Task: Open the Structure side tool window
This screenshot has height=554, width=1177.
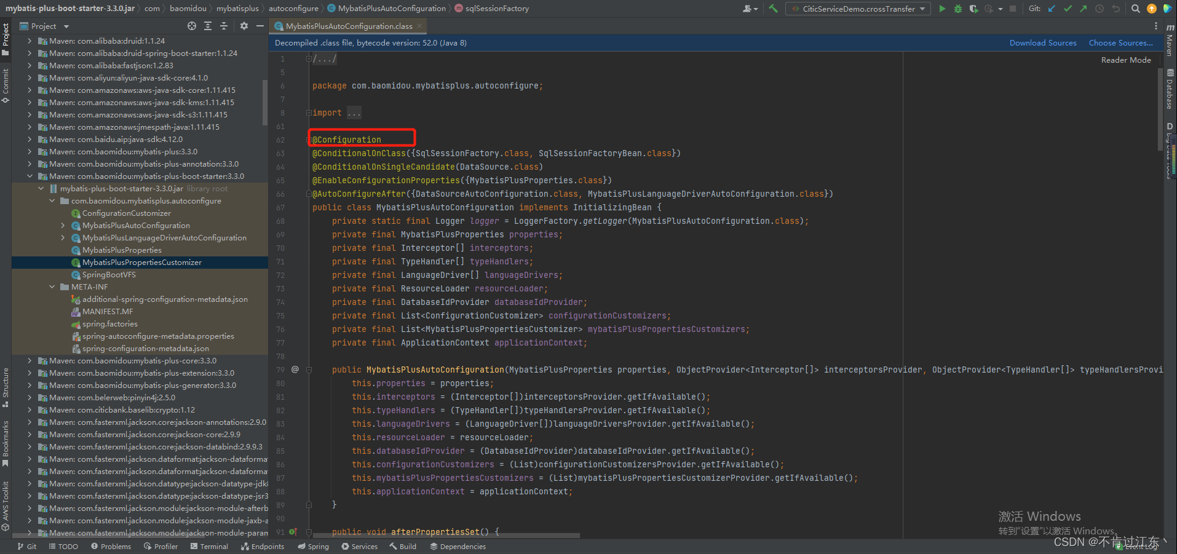Action: click(6, 387)
